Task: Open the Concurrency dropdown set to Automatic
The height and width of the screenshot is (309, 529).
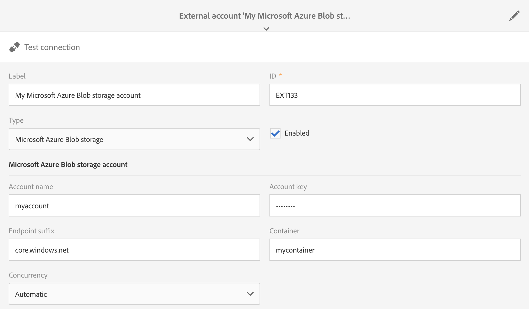Action: [128, 294]
